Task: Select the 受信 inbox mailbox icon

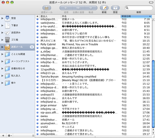Action: point(7,18)
